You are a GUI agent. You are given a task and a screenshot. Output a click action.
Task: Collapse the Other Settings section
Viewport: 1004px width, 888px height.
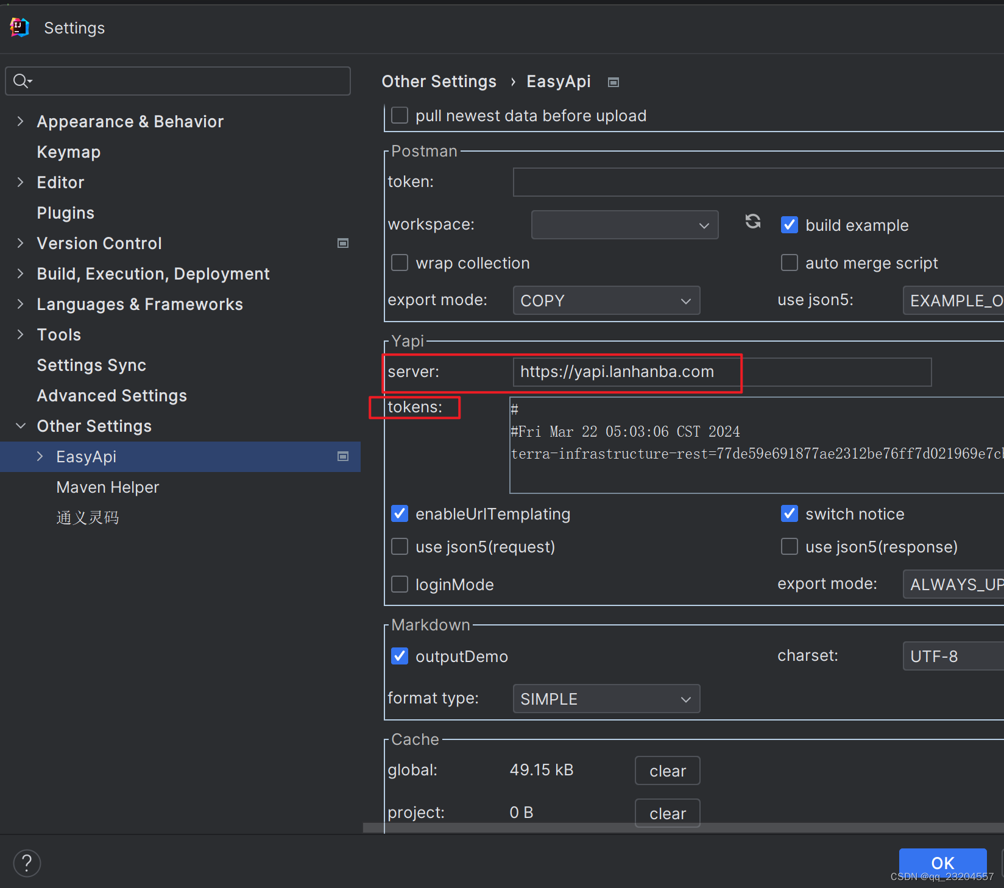(20, 426)
